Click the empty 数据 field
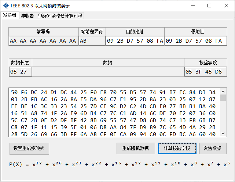This screenshot has width=235, height=182. [108, 72]
